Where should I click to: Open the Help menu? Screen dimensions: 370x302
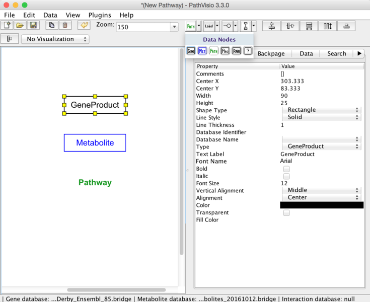(126, 15)
